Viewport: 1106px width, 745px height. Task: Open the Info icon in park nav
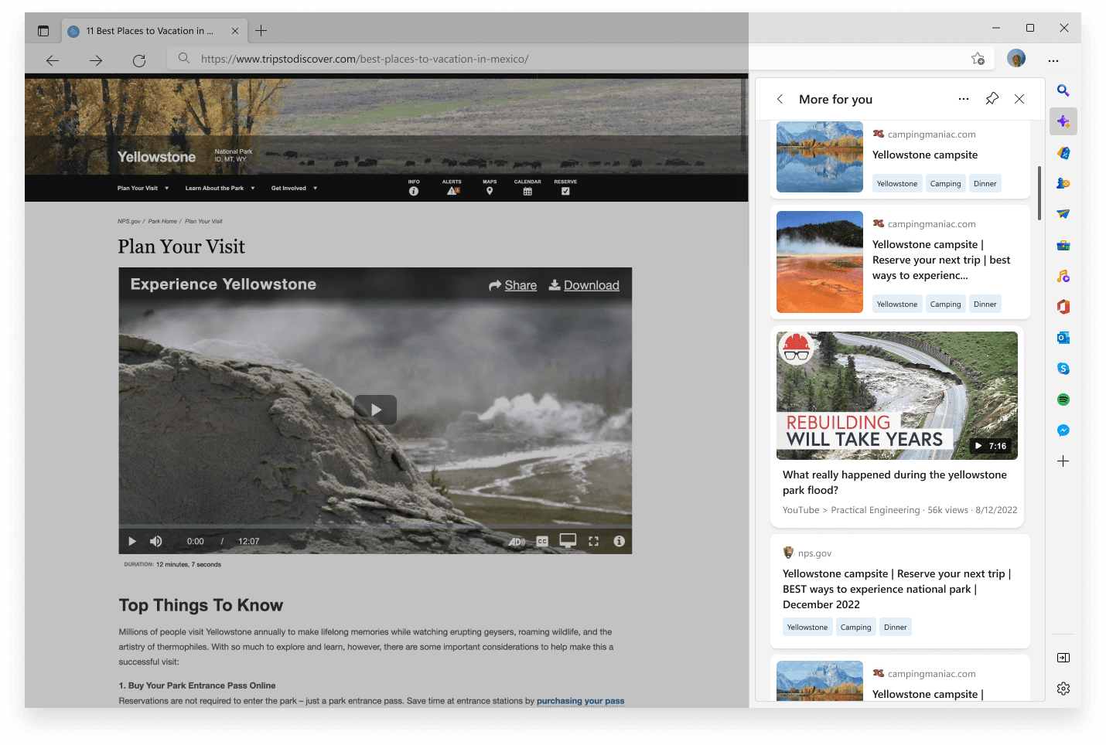point(414,188)
